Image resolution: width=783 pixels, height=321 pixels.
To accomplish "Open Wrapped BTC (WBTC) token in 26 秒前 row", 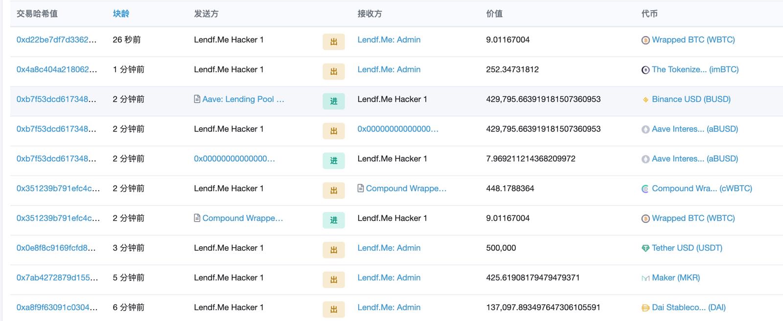I will pos(693,40).
